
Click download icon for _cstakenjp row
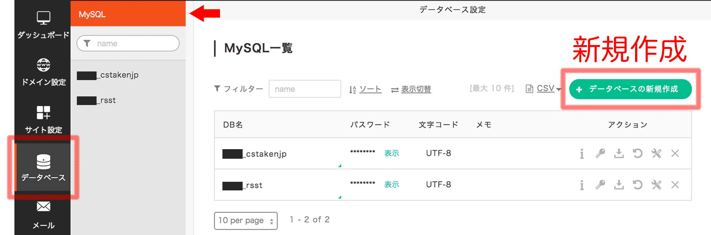[x=619, y=153]
